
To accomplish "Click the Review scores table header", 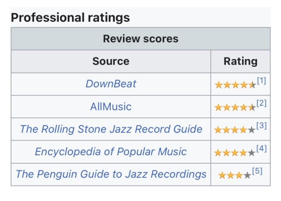I will click(x=140, y=39).
